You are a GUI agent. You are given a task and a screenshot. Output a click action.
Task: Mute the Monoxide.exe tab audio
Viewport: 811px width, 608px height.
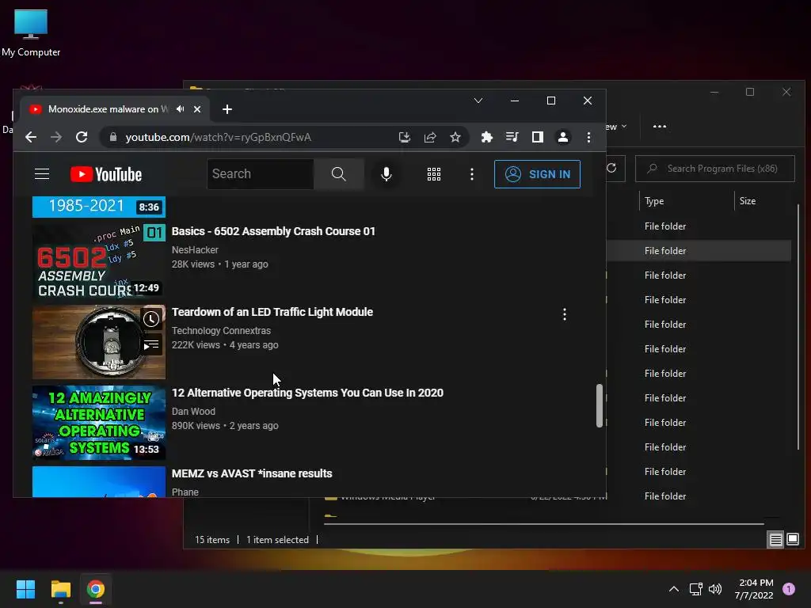180,109
